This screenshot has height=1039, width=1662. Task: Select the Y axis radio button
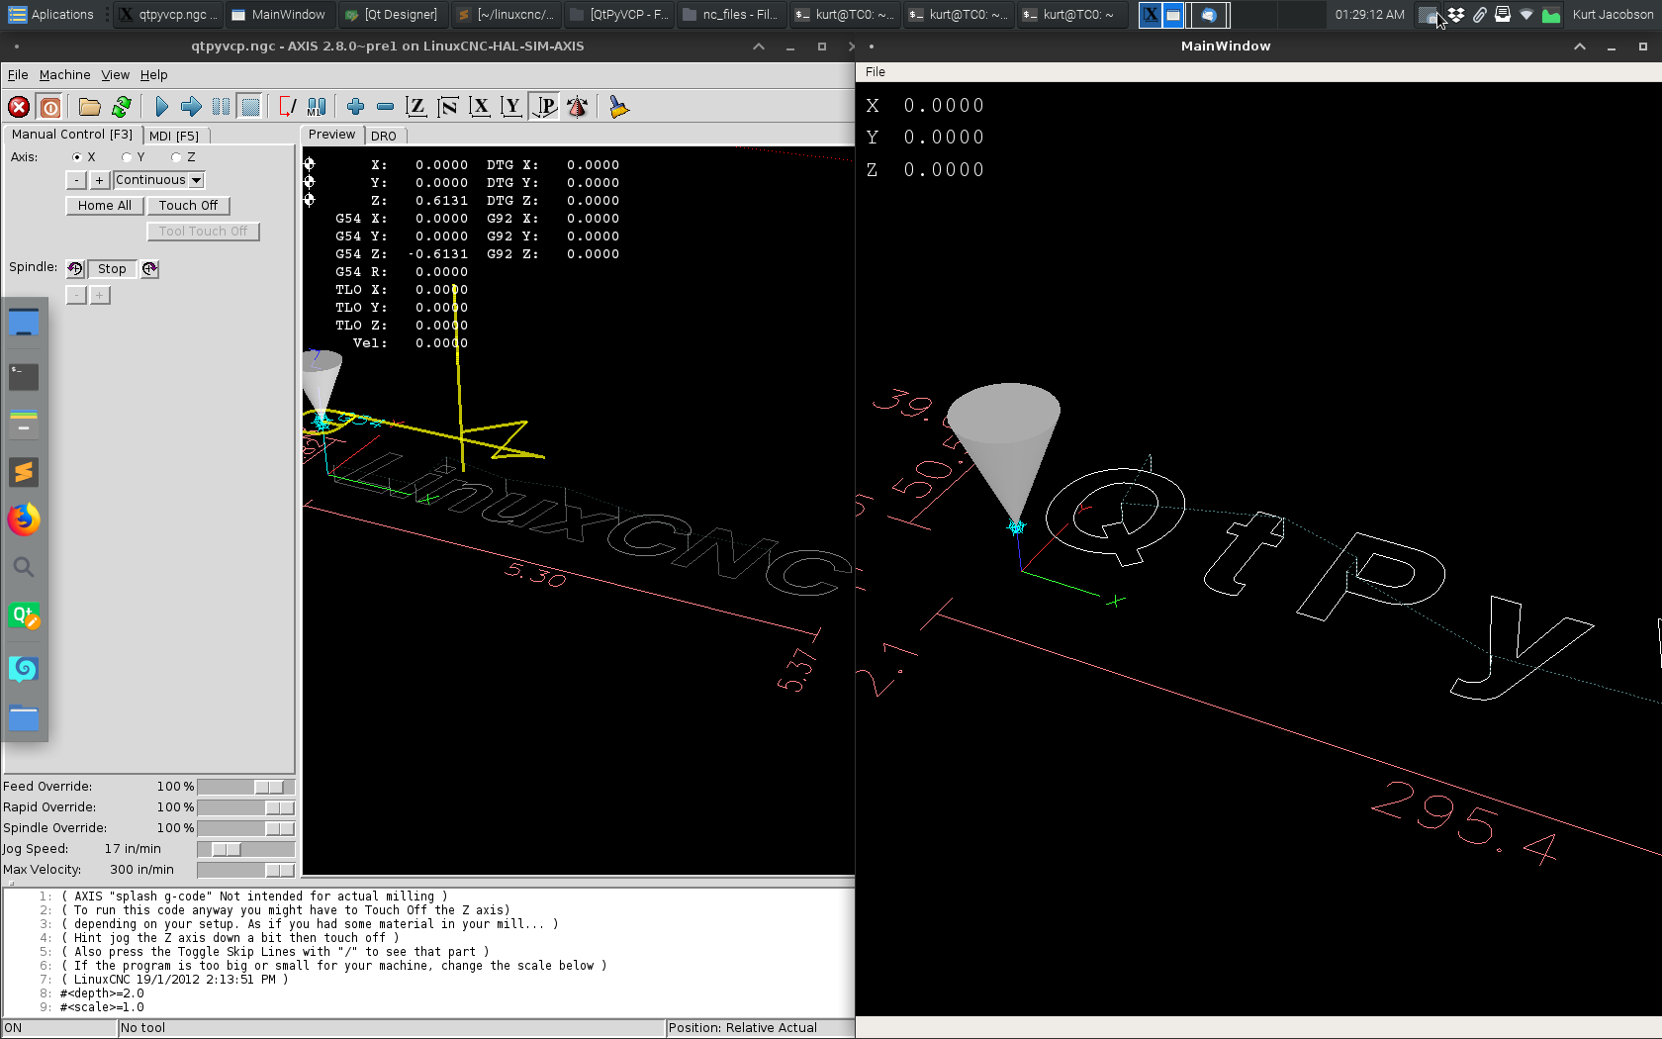(x=127, y=157)
